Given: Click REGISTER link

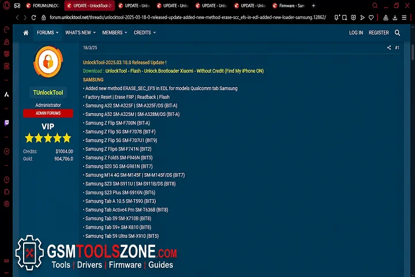Looking at the screenshot, I should 379,32.
